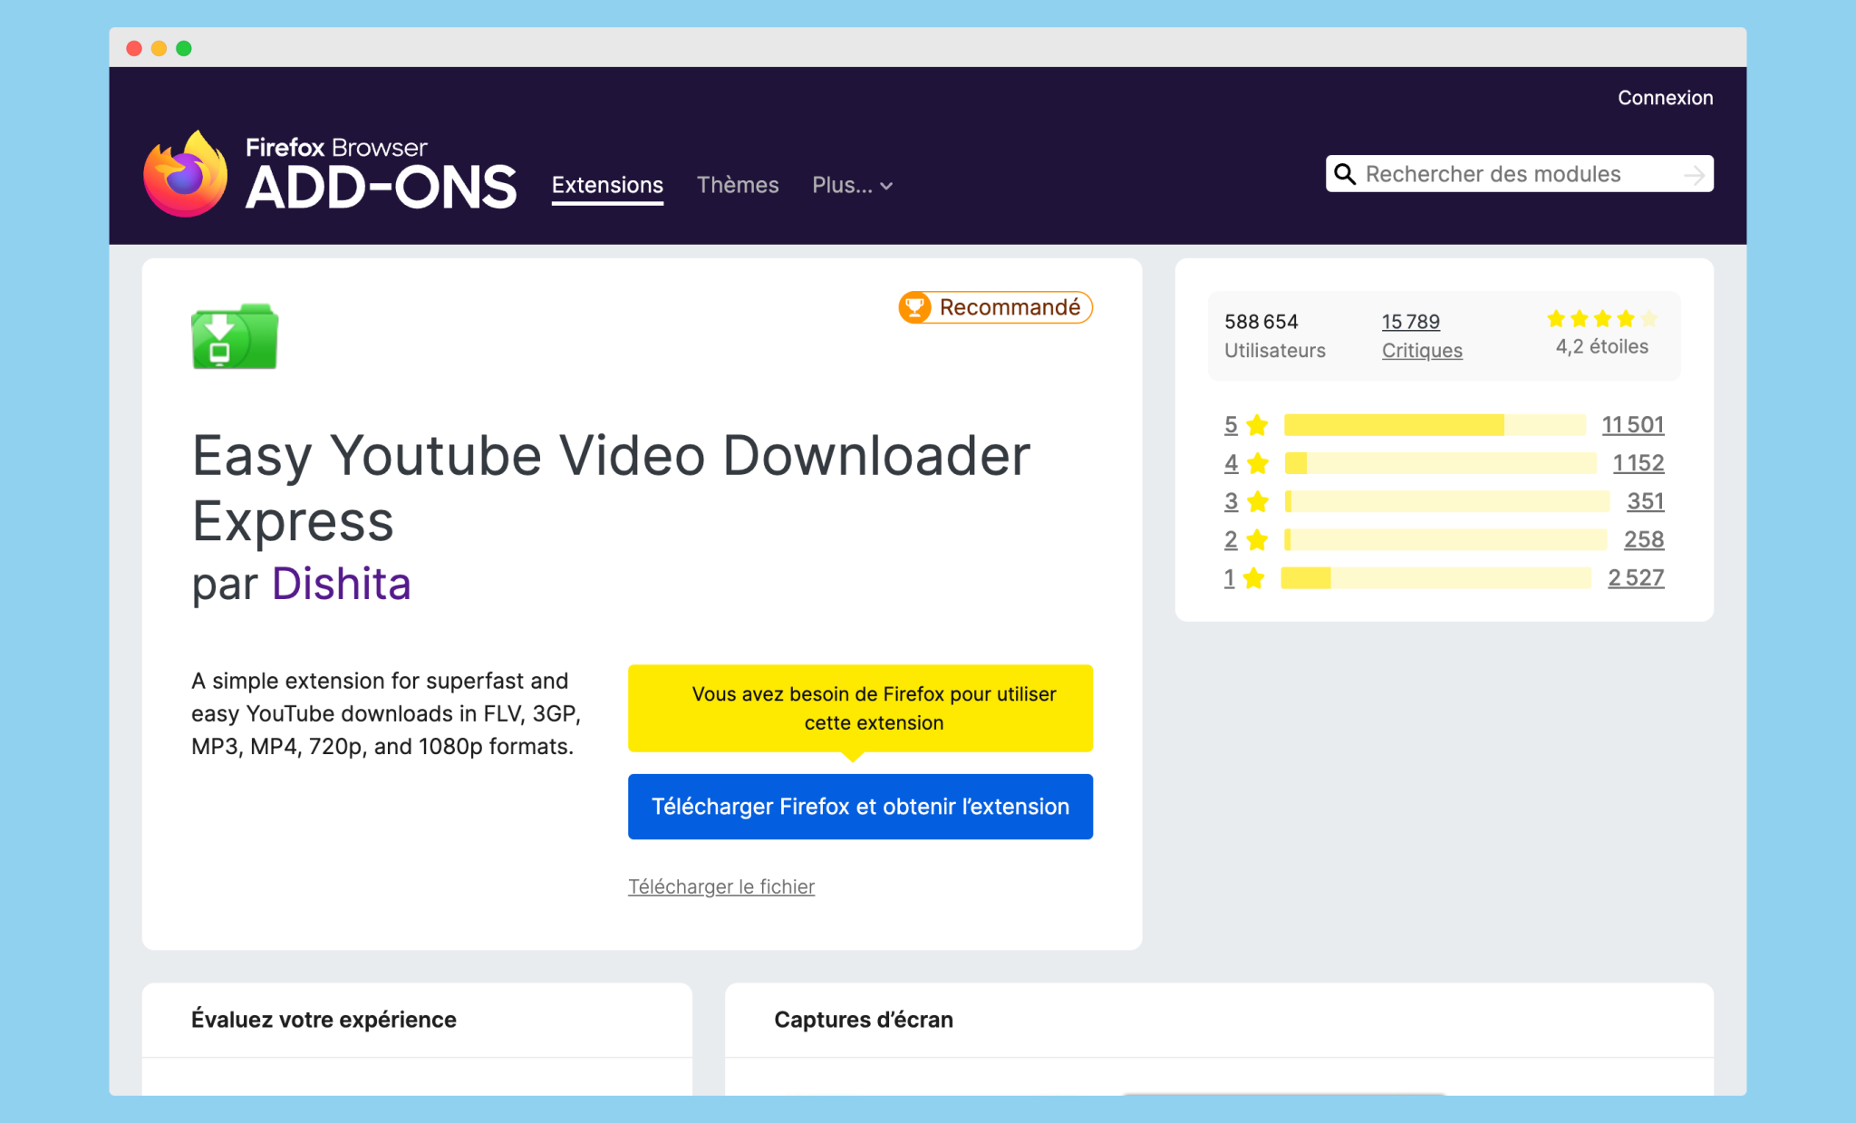Open the Télécharger le fichier link
Screen dimensions: 1856x1123
pyautogui.click(x=721, y=886)
